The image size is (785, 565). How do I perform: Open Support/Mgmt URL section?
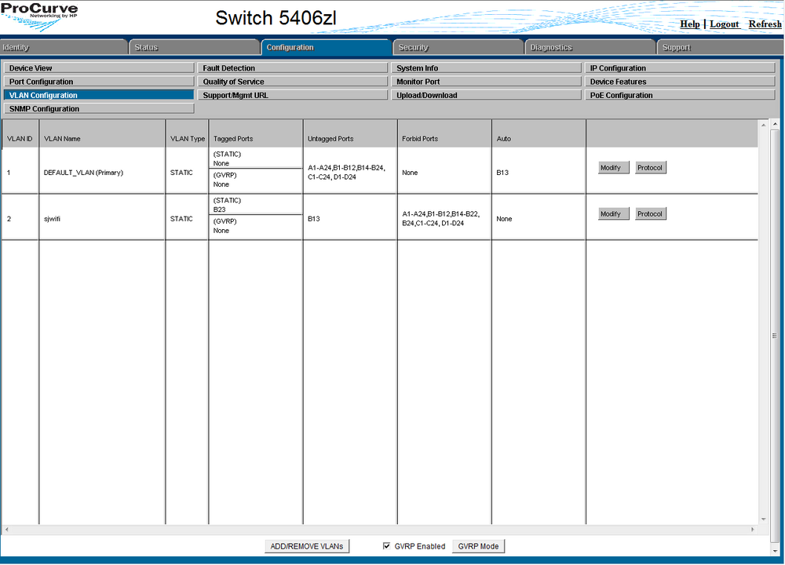(x=292, y=95)
